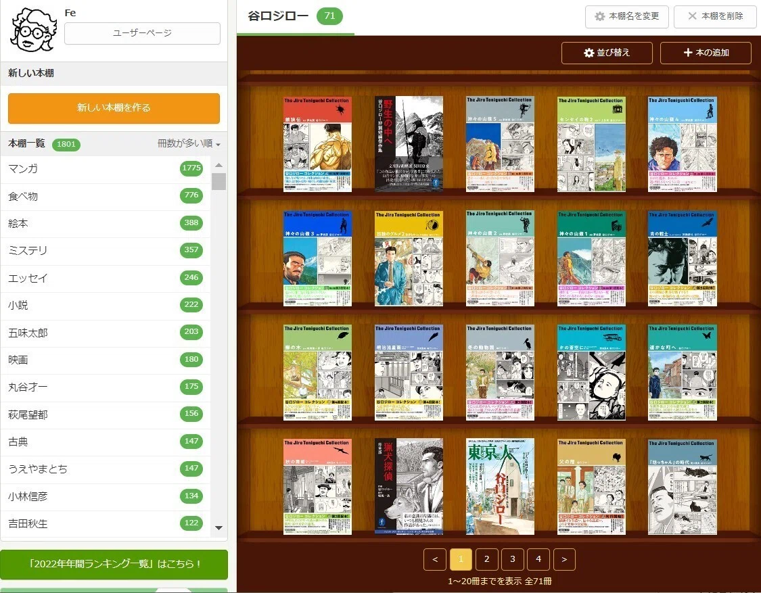Click the 1775 count badge for マンガ

(191, 168)
